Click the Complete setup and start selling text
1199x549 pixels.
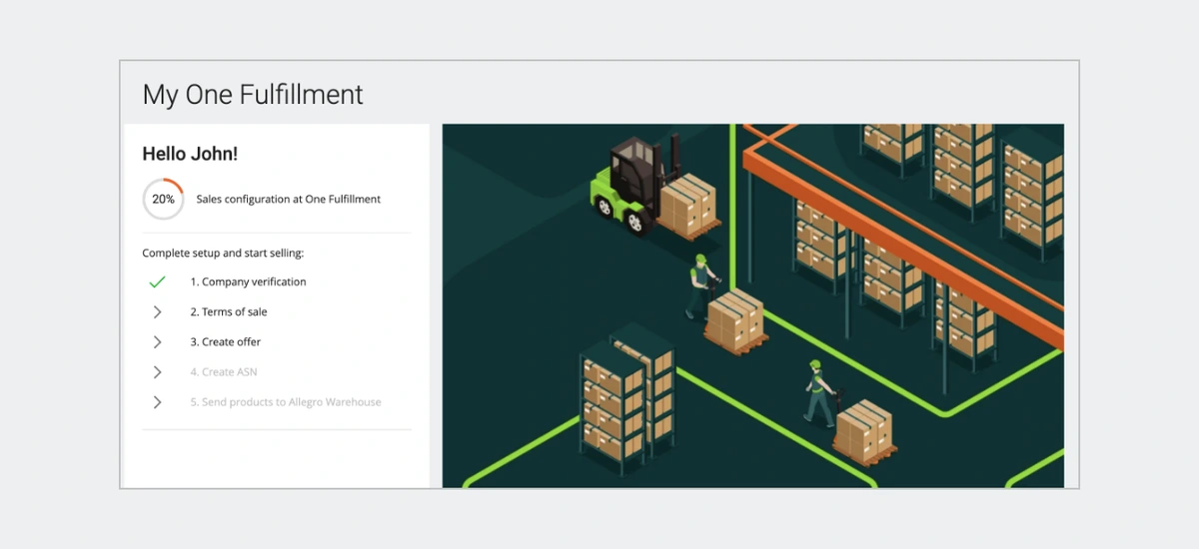[223, 254]
